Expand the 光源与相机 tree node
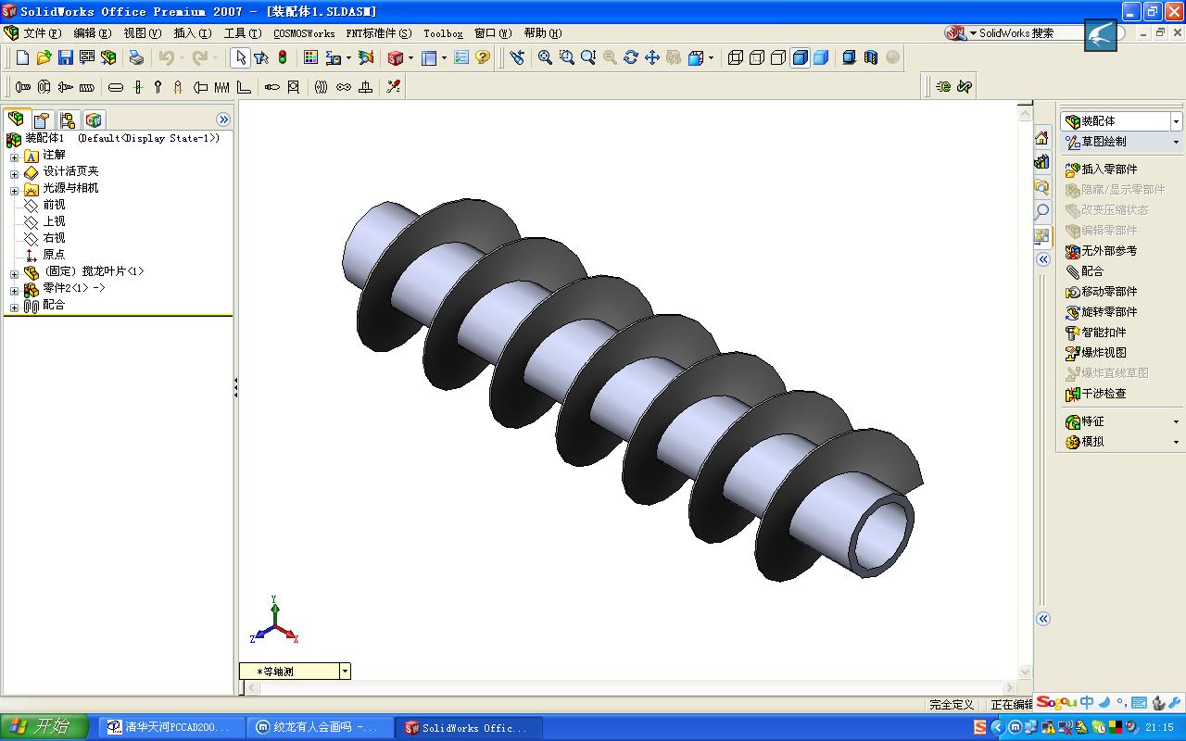 click(x=14, y=190)
